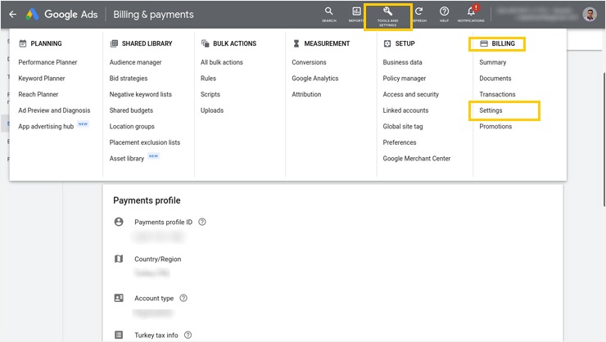The image size is (606, 342).
Task: Select Google Merchant Center link
Action: point(417,159)
